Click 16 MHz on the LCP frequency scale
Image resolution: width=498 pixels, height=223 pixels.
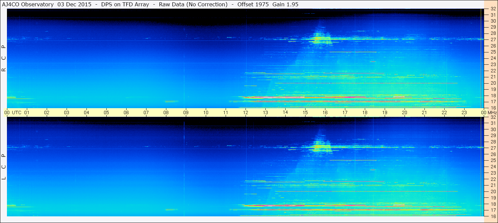coord(493,216)
